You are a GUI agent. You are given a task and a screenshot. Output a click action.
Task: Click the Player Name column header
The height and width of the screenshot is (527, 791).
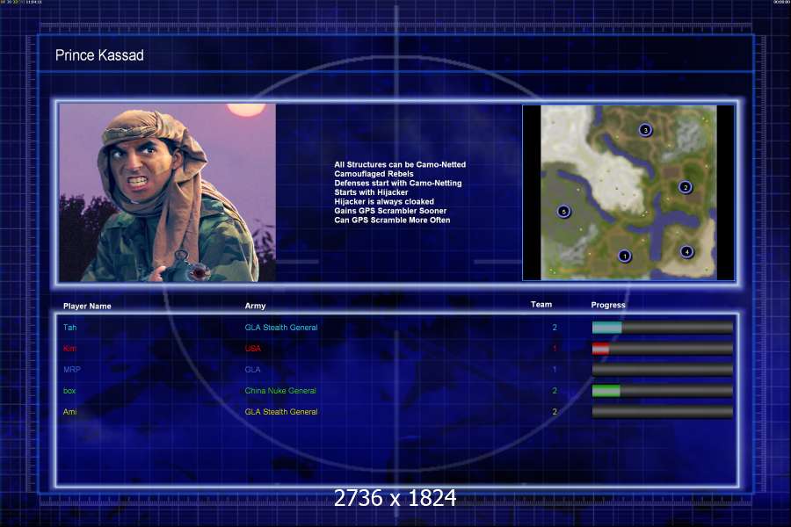(x=87, y=307)
